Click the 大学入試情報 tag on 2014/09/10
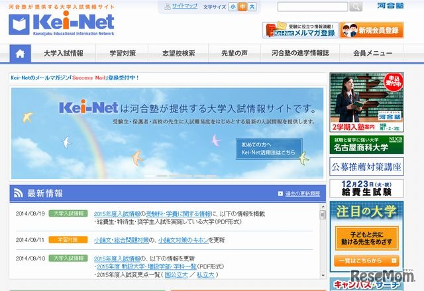Viewport: 424px width, 291px height. [68, 259]
